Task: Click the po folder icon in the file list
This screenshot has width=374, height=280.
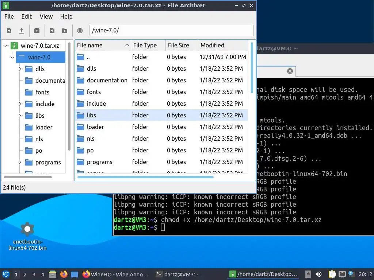Action: tap(80, 150)
